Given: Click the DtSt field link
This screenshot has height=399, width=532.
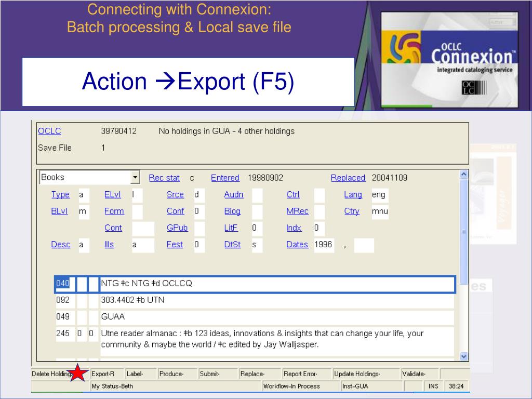Looking at the screenshot, I should pyautogui.click(x=232, y=244).
